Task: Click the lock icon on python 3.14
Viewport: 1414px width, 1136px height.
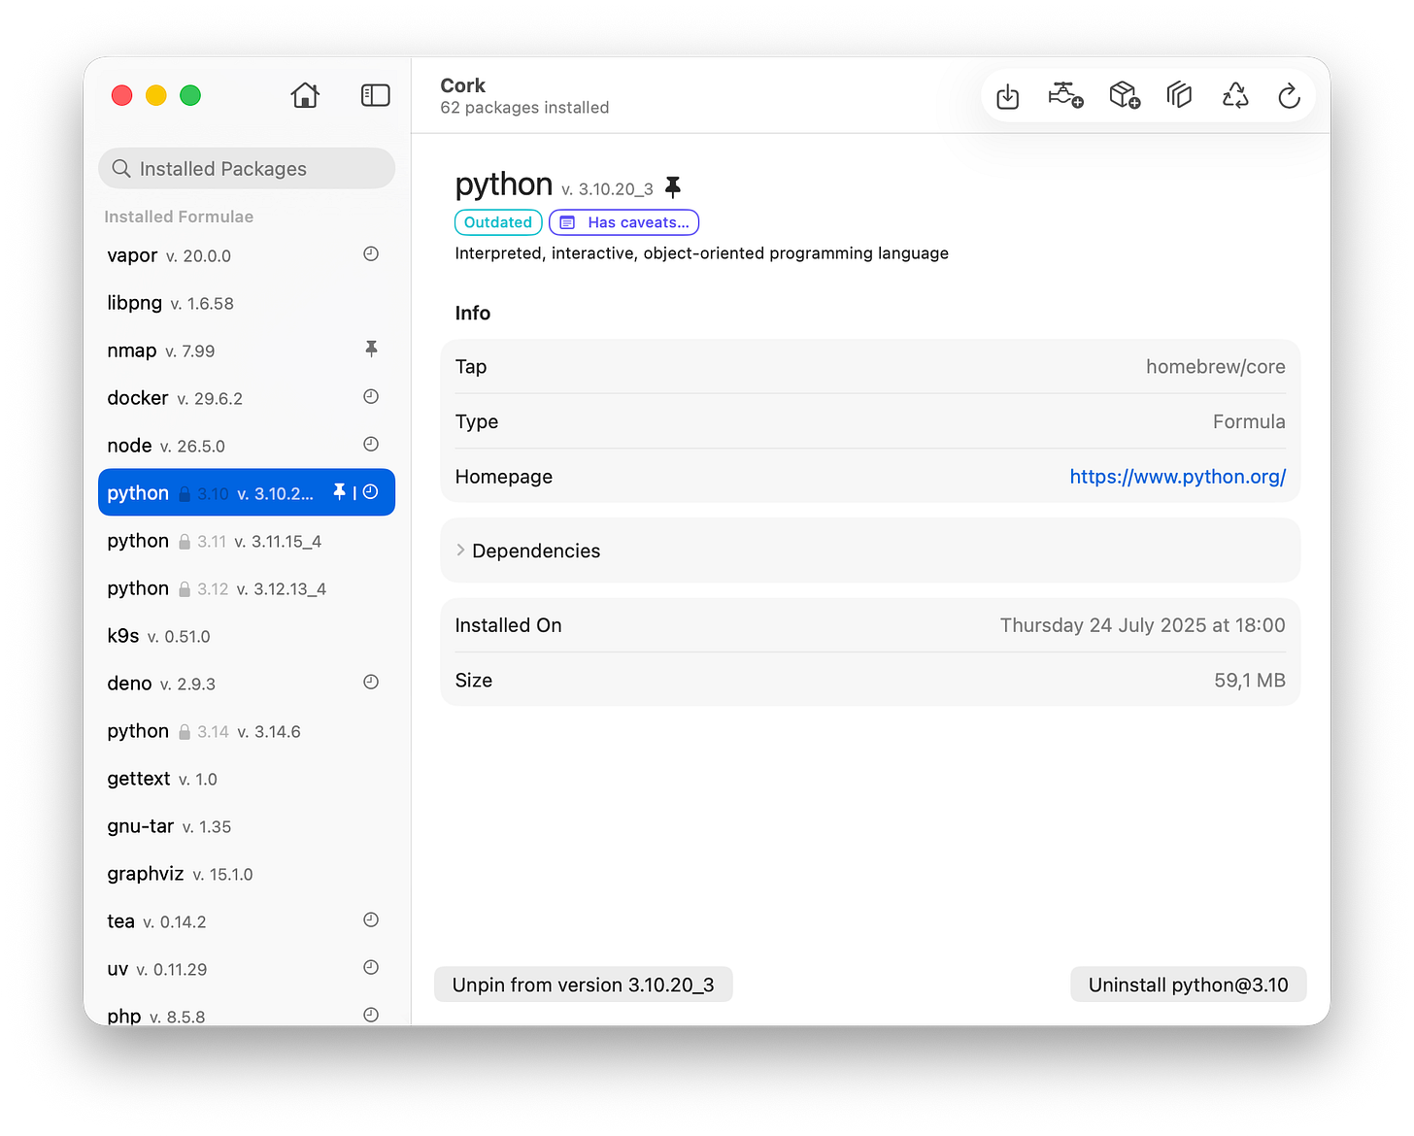Action: (x=185, y=732)
